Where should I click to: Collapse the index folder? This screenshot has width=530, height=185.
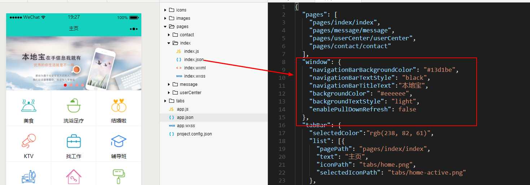point(169,43)
